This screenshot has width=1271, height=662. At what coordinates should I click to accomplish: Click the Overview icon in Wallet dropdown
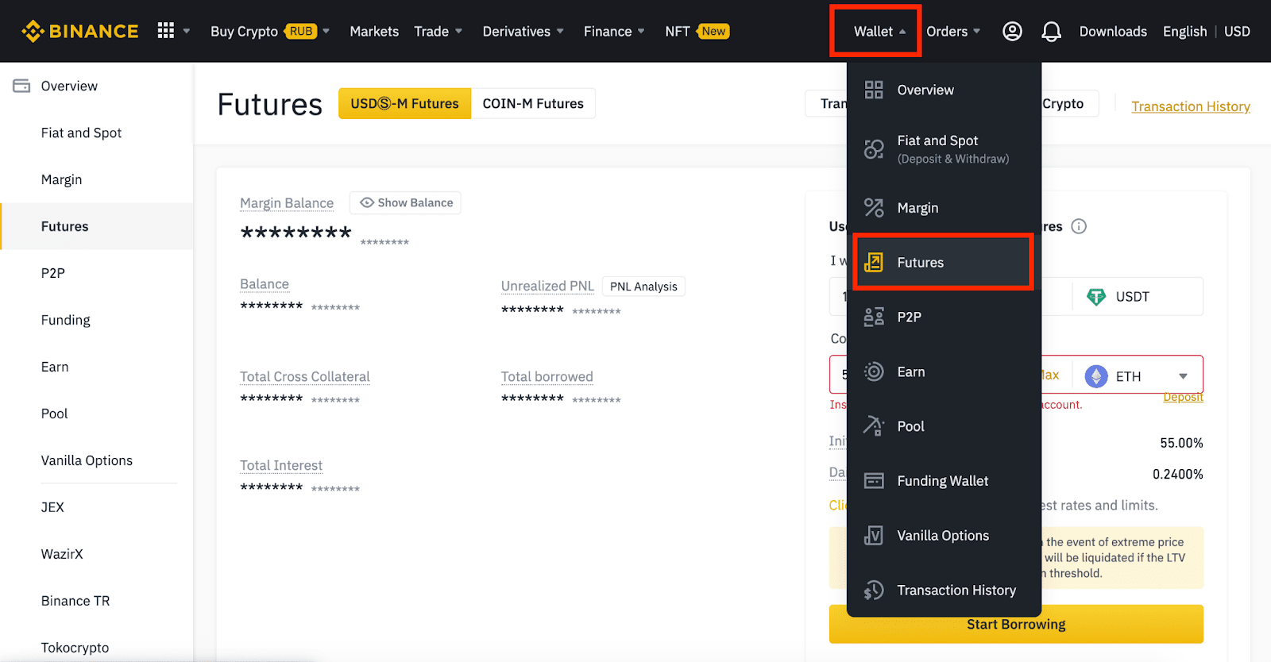click(874, 90)
